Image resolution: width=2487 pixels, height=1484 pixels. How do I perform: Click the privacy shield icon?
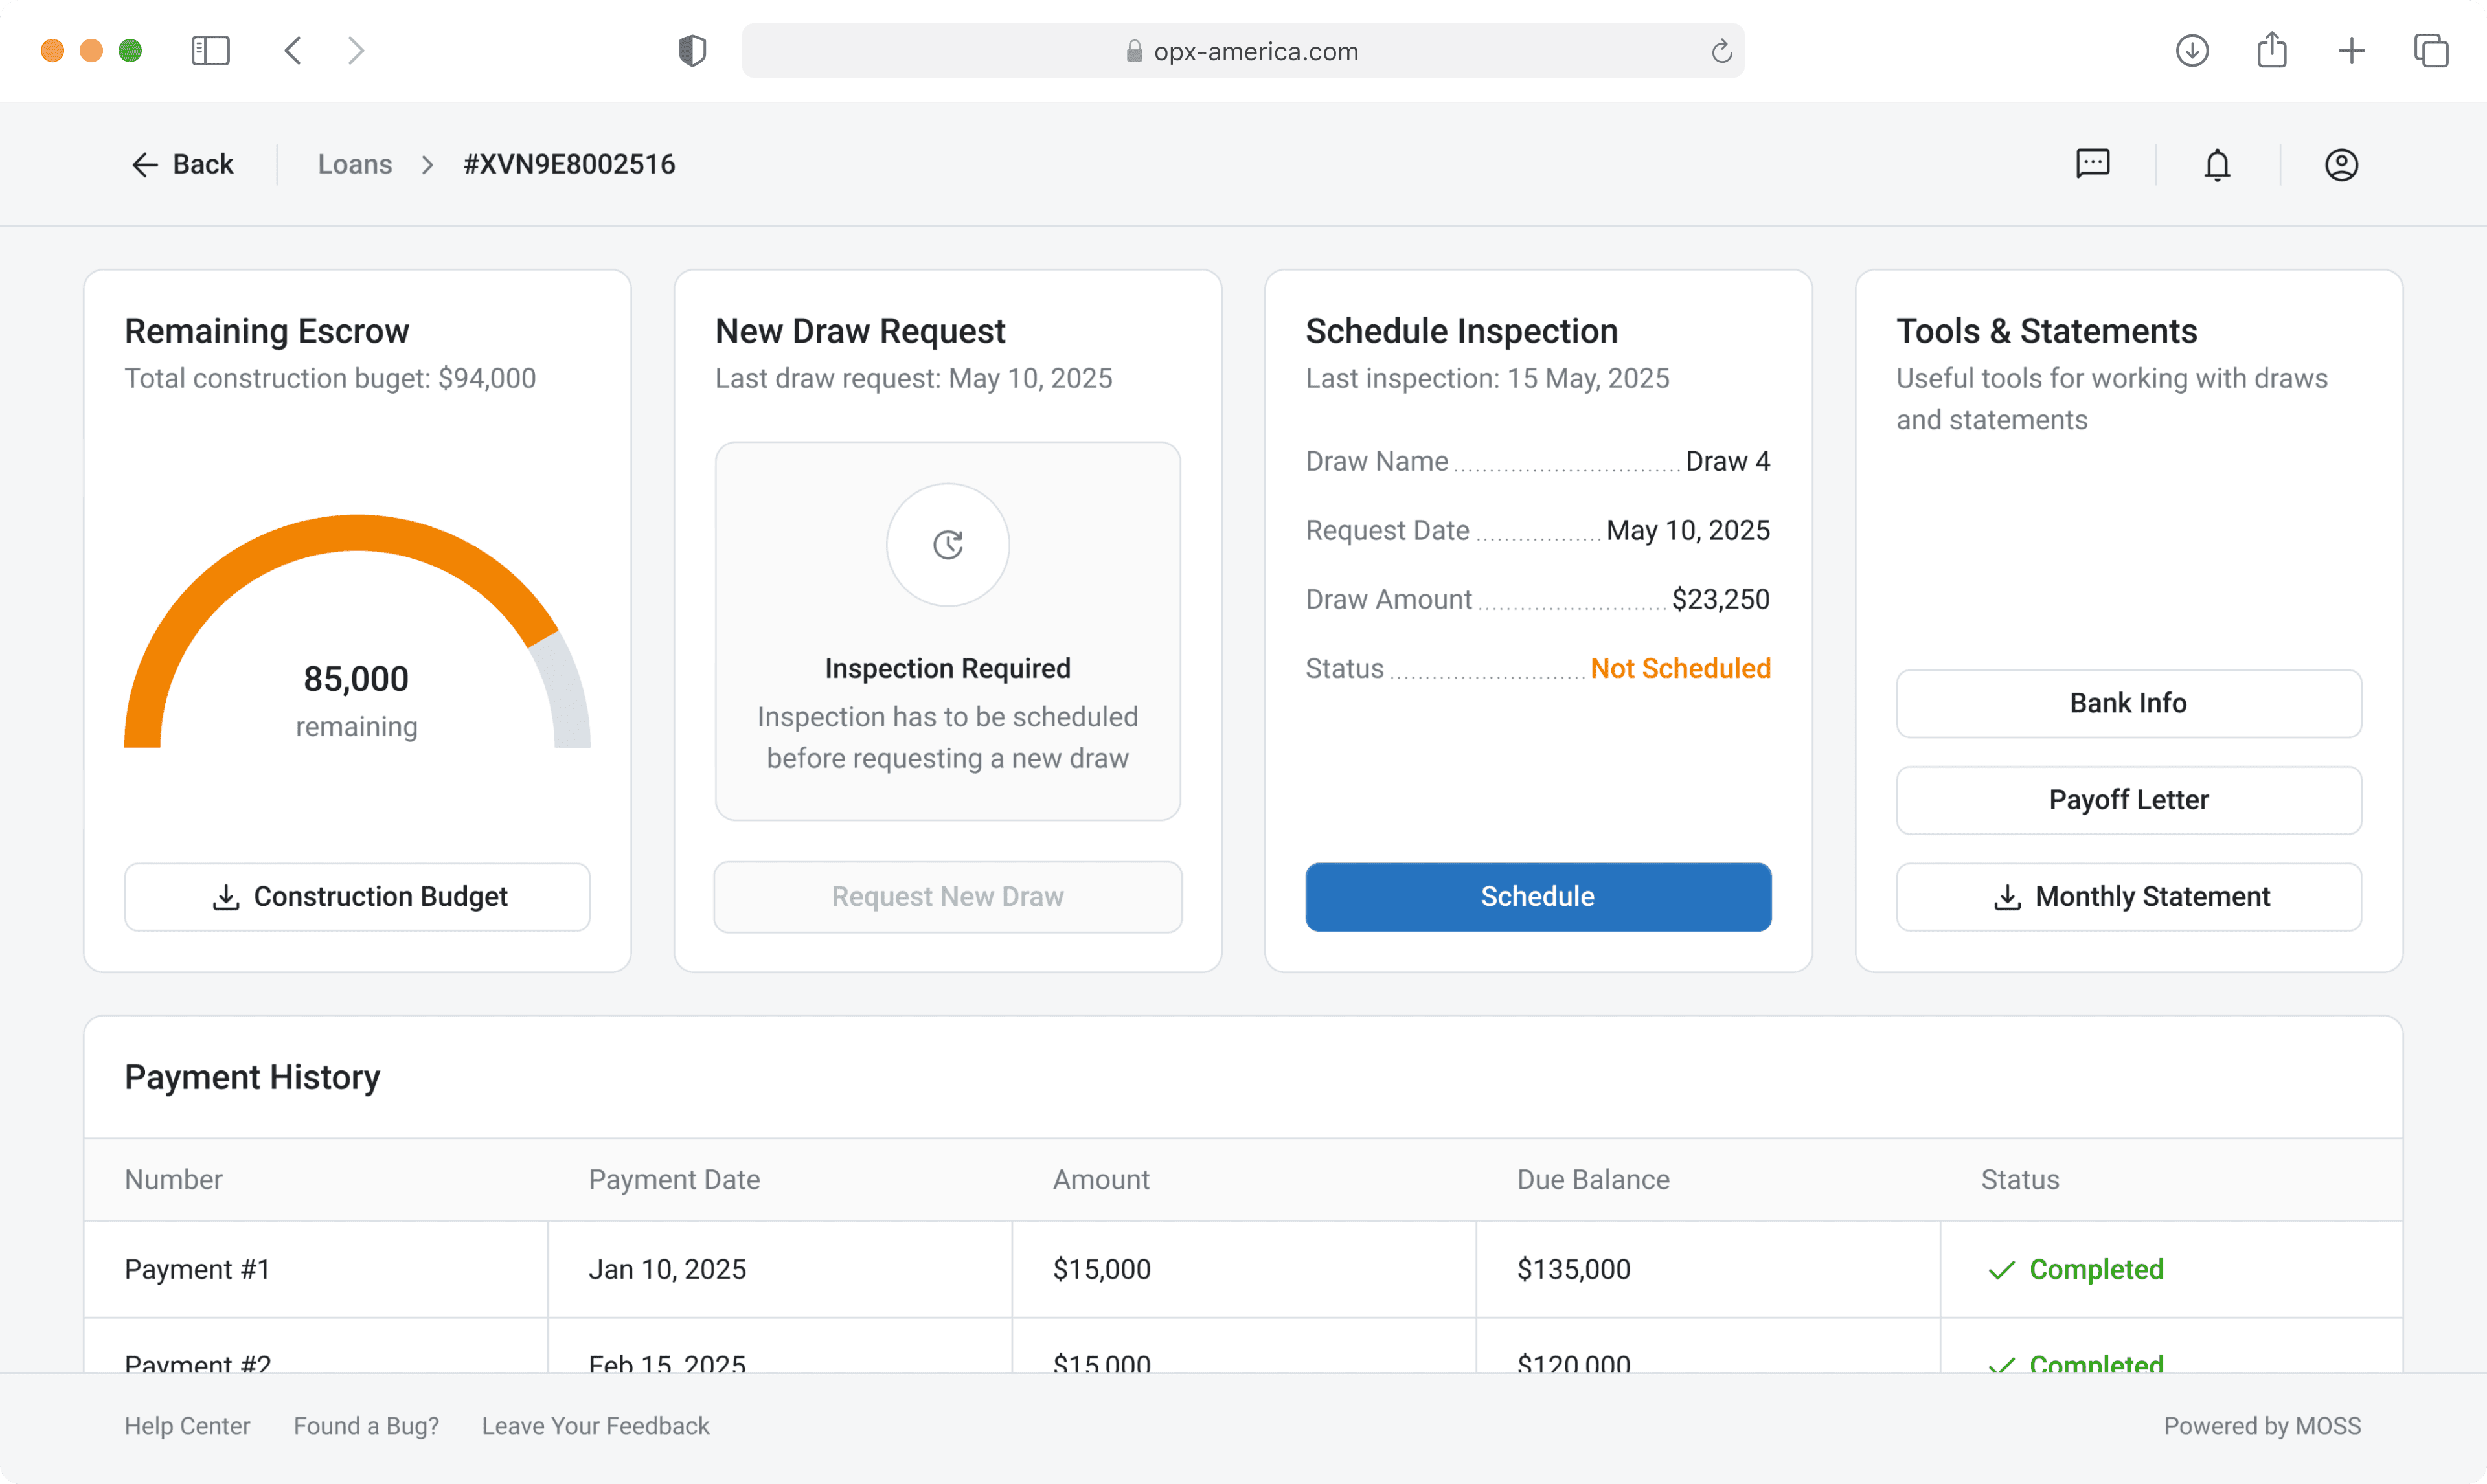coord(692,51)
